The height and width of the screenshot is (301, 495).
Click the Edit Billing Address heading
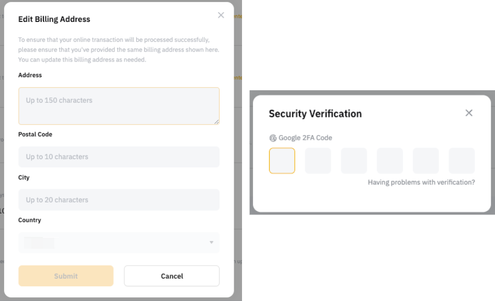[x=54, y=19]
